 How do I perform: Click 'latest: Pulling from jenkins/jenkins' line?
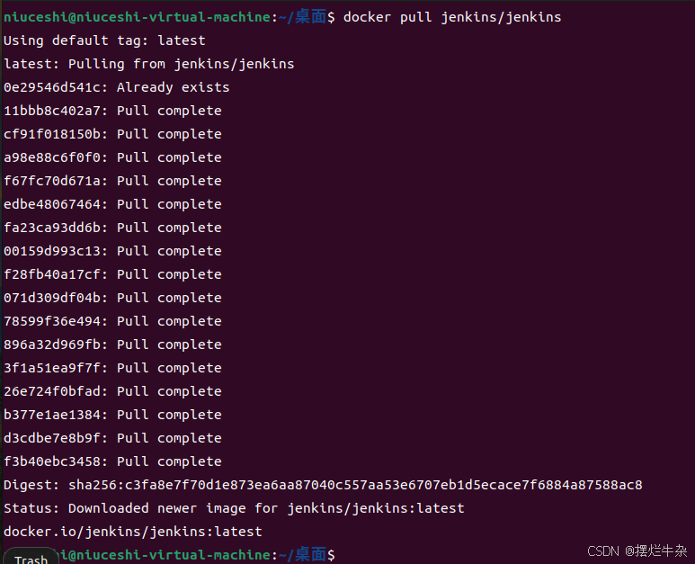(x=149, y=64)
